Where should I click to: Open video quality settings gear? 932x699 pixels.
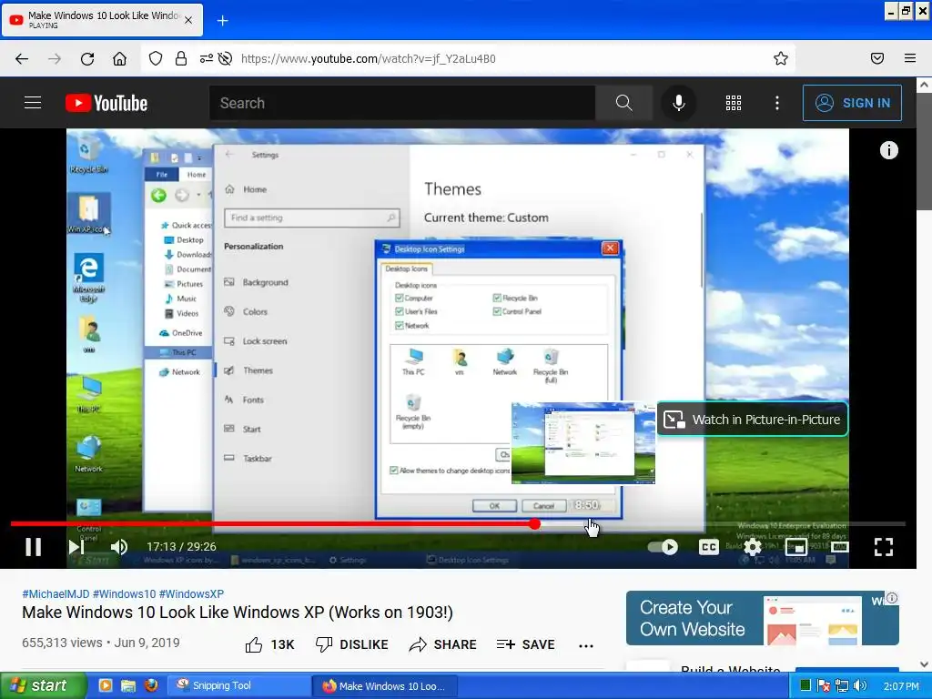click(753, 547)
